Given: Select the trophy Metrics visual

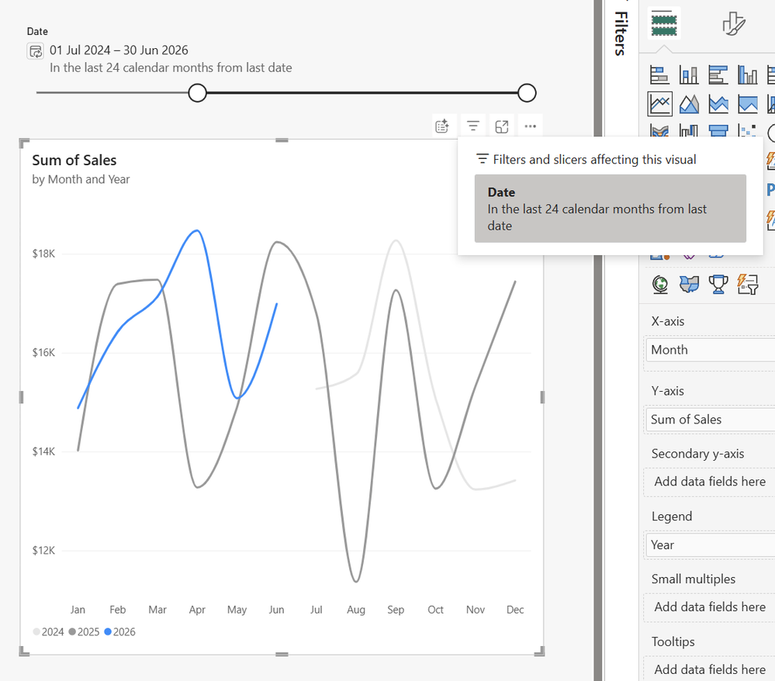Looking at the screenshot, I should (x=718, y=285).
